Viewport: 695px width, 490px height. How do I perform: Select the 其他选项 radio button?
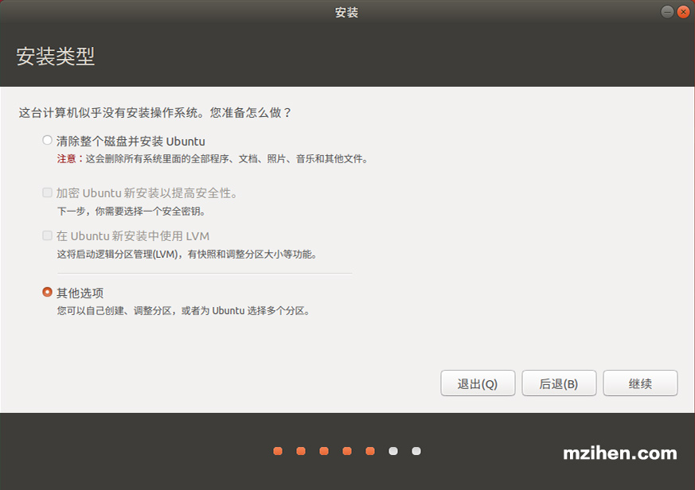point(48,292)
